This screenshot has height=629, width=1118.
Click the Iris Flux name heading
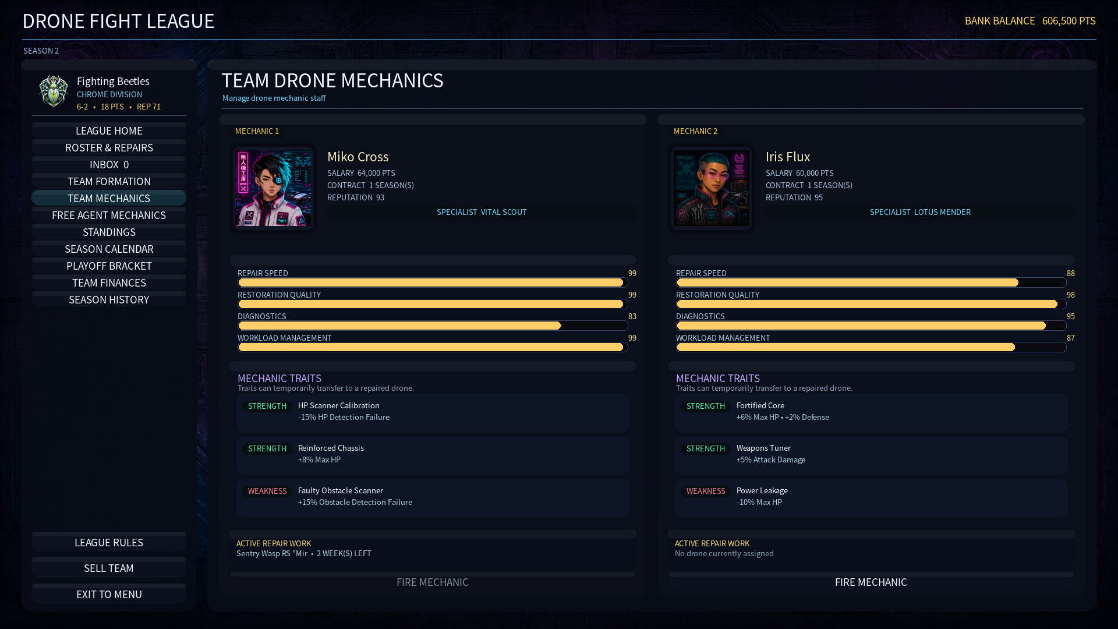[787, 157]
